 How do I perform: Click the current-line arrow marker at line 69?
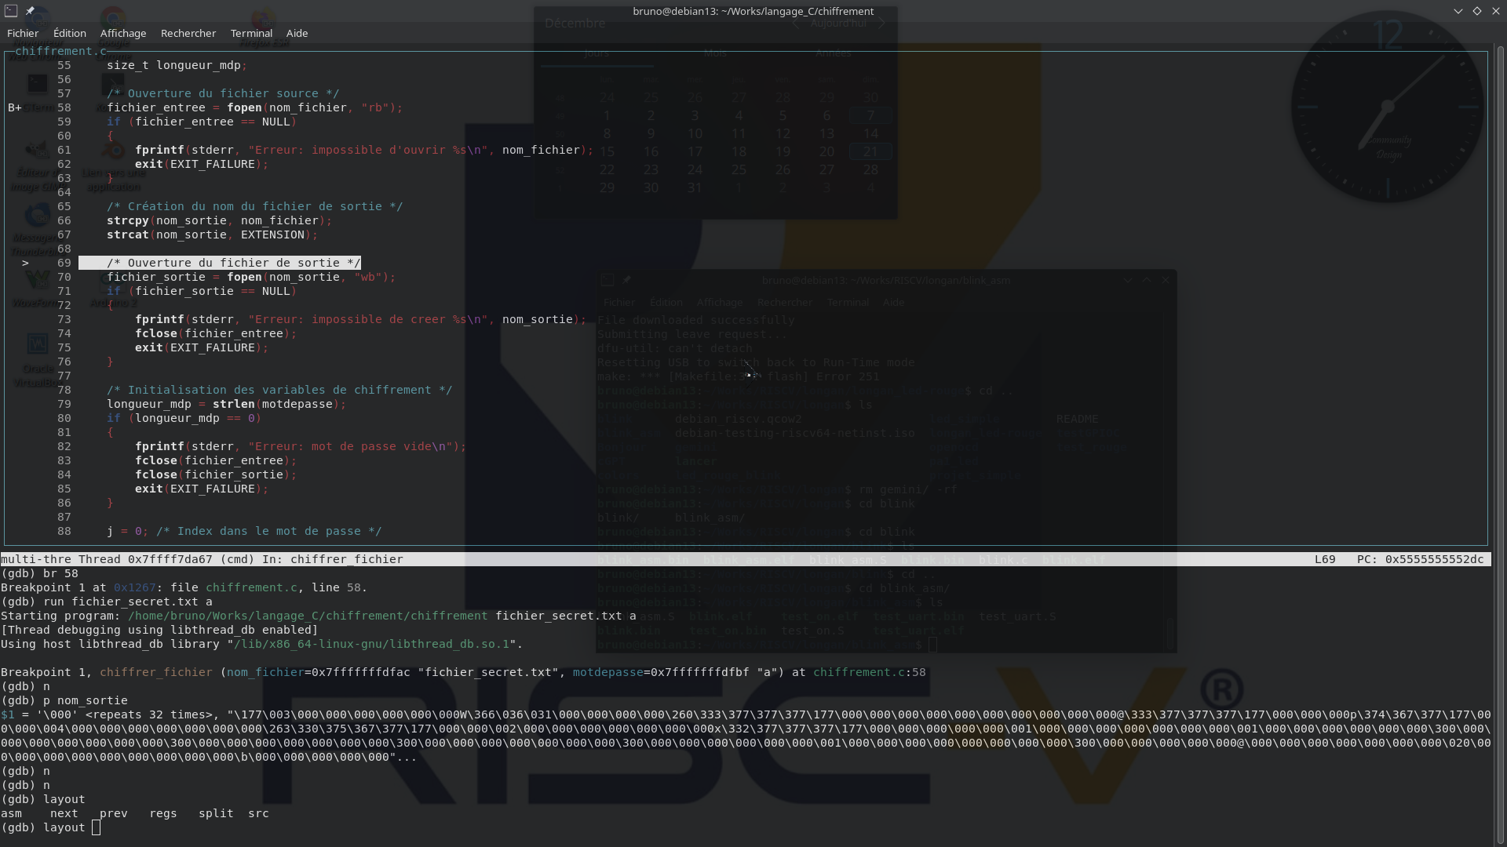25,263
